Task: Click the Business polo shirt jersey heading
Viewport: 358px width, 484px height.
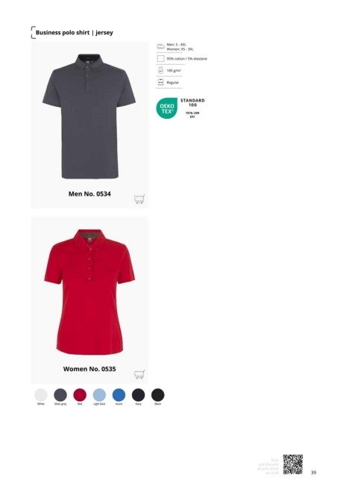Action: (75, 32)
